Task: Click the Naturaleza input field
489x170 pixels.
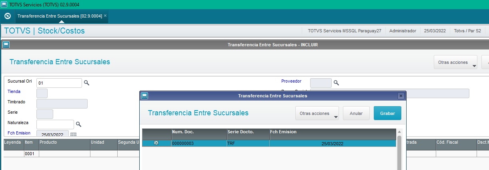Action: [55, 125]
